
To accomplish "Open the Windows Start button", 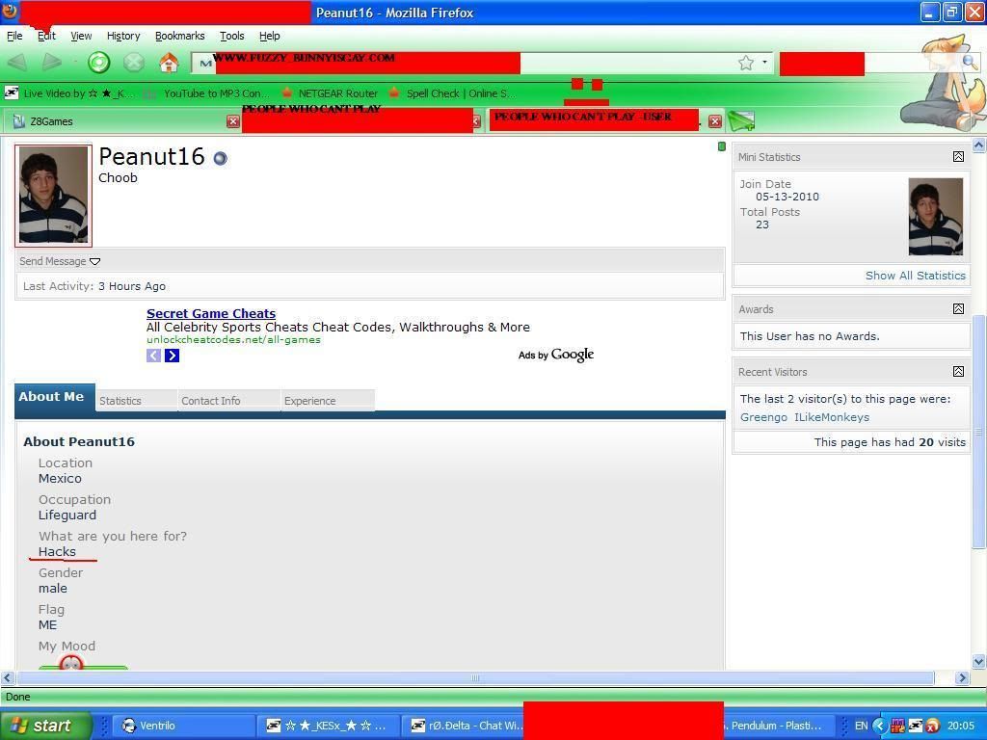I will (x=45, y=726).
